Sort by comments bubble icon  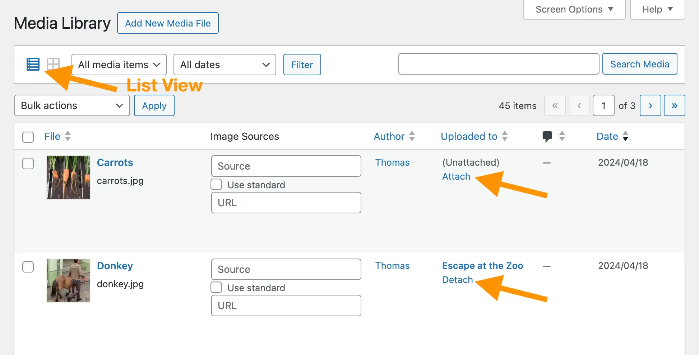(547, 136)
